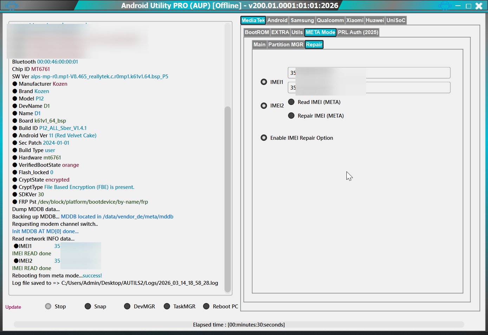Click the 'Brand Kozen' log line
Image resolution: width=488 pixels, height=335 pixels.
coord(31,91)
